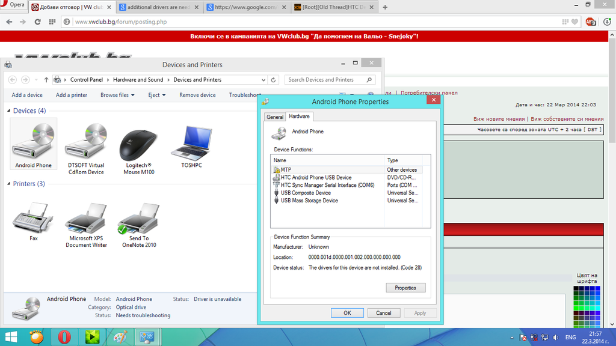This screenshot has height=346, width=616.
Task: Click the Opera address bar URL
Action: click(x=120, y=22)
